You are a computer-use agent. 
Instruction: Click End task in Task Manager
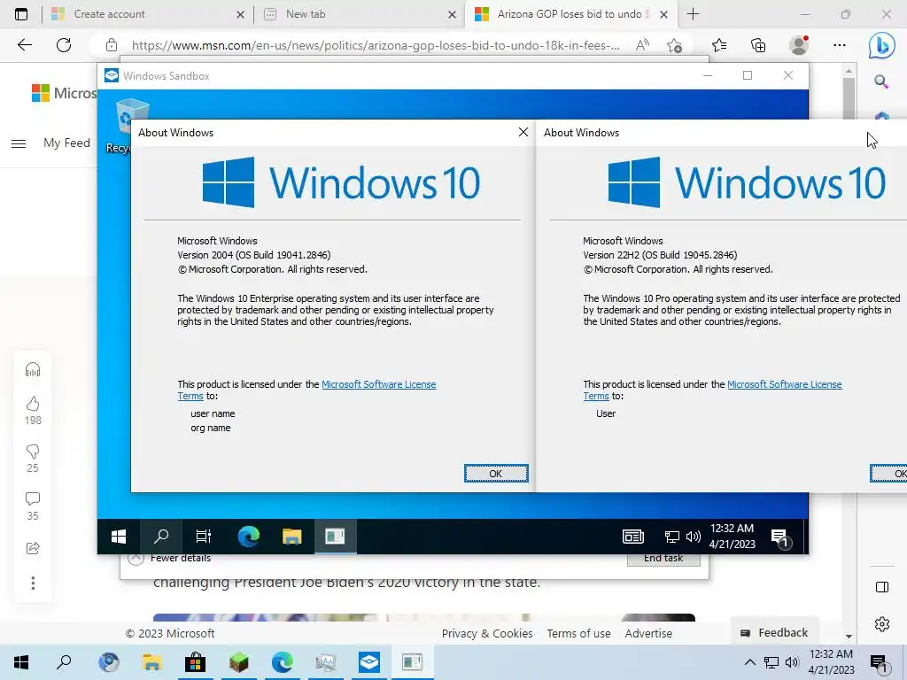pos(663,559)
